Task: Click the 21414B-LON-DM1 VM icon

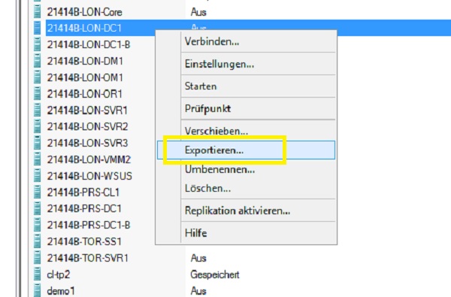Action: (x=37, y=61)
